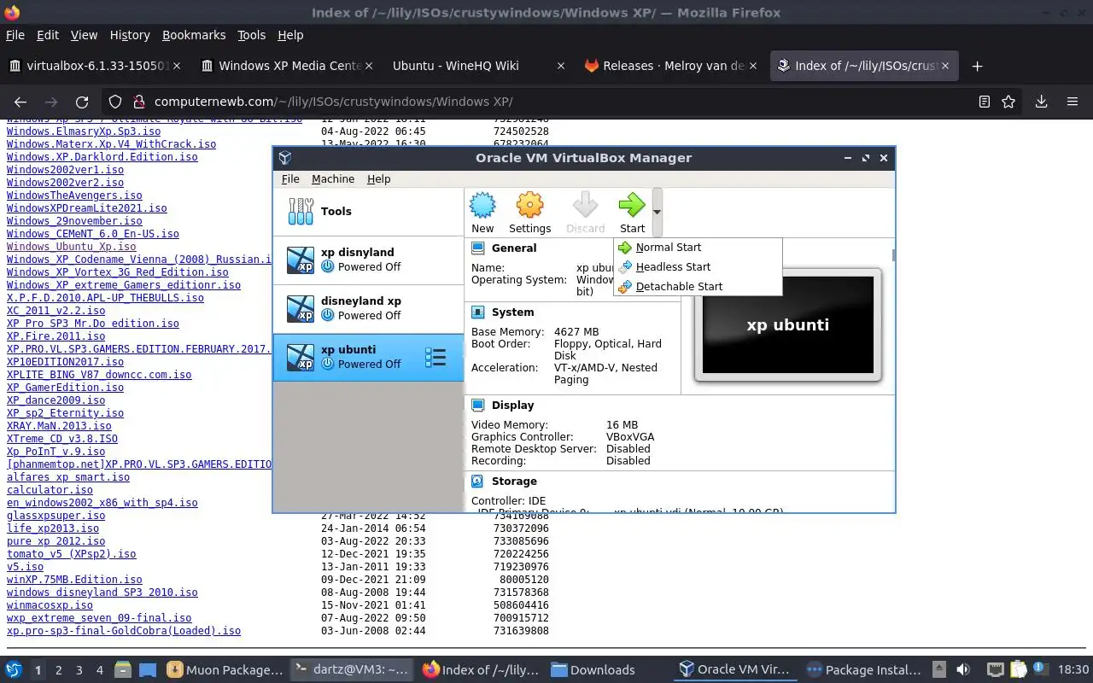Switch to workspace 4 in taskbar
Screen dimensions: 1093x683
pos(99,670)
